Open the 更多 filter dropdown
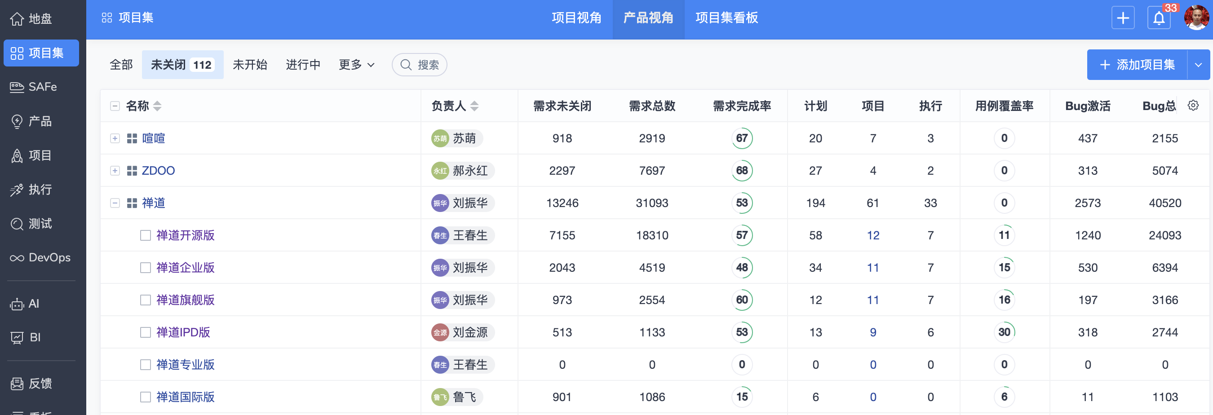 click(x=356, y=65)
